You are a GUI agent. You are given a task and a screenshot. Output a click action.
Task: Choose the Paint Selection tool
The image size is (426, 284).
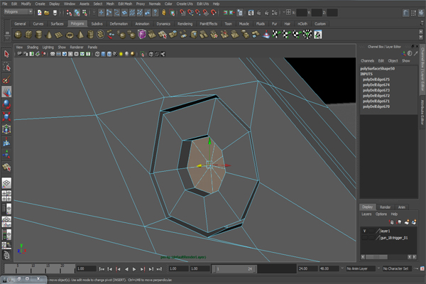(x=6, y=80)
